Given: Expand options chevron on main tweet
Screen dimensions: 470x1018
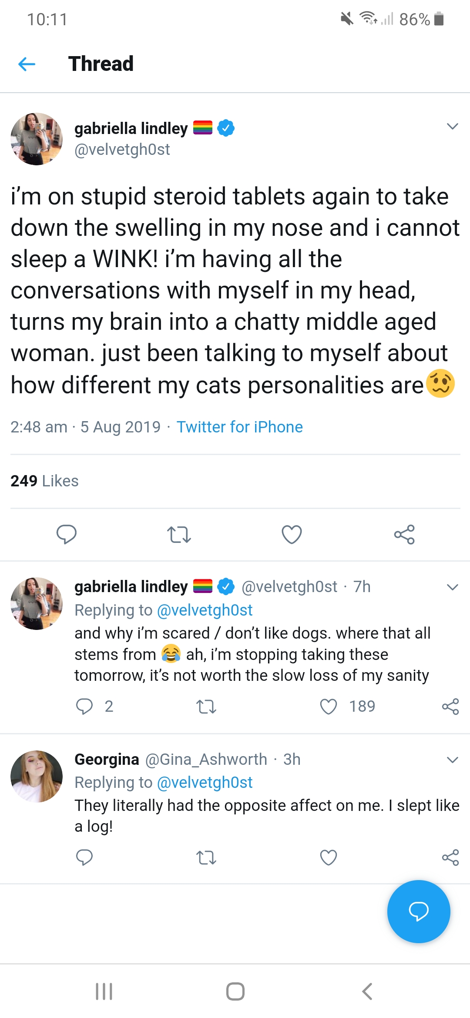Looking at the screenshot, I should [x=453, y=127].
